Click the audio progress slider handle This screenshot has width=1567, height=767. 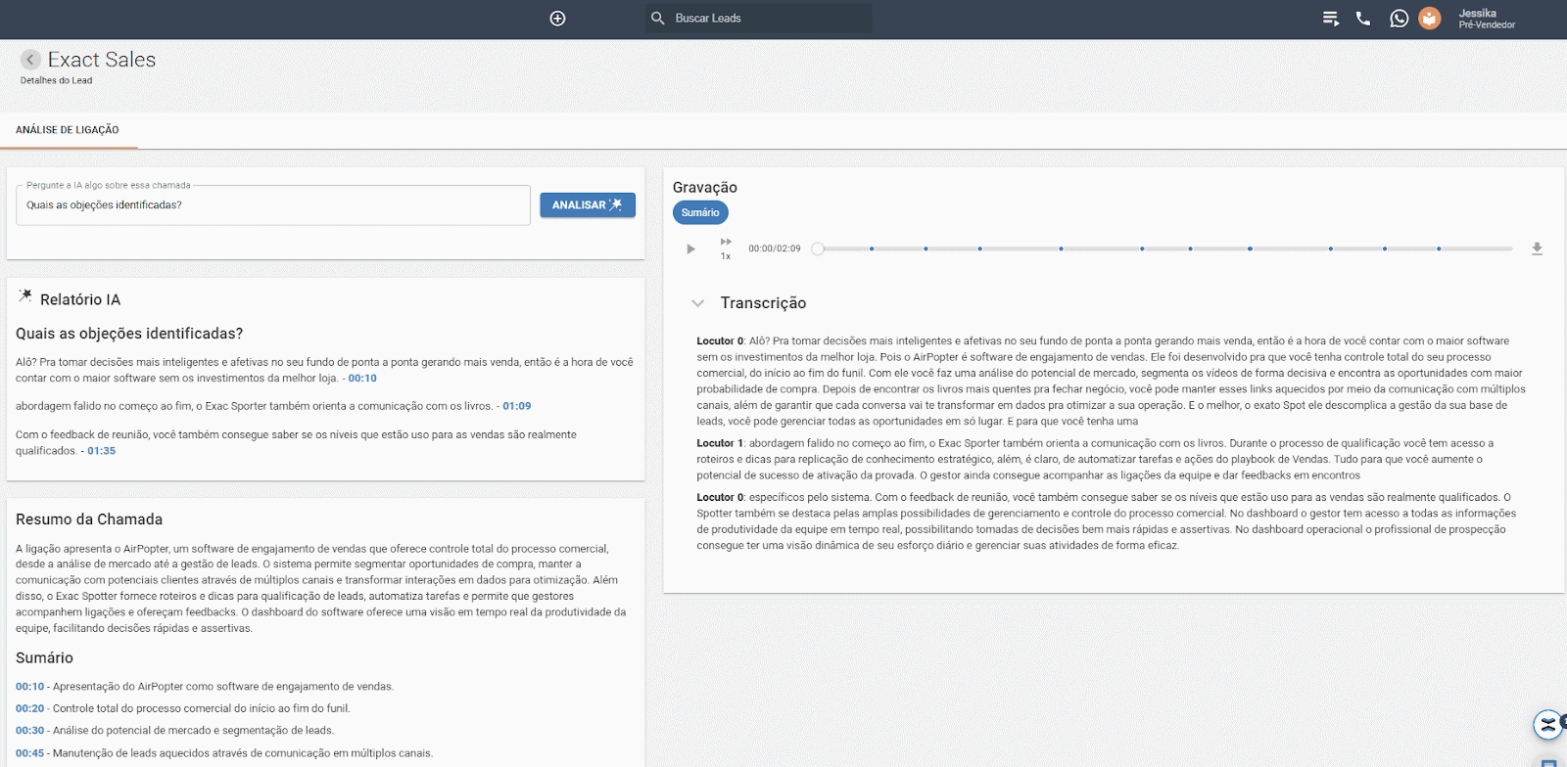(x=818, y=248)
